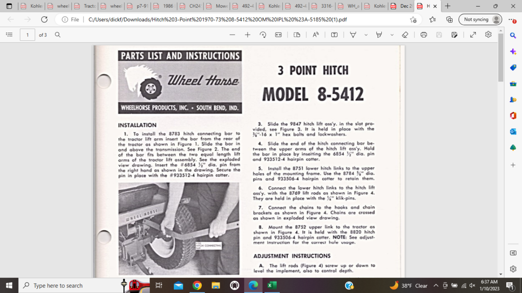Open the Not syncing profile button
Viewport: 522px width, 293px height.
pyautogui.click(x=480, y=19)
